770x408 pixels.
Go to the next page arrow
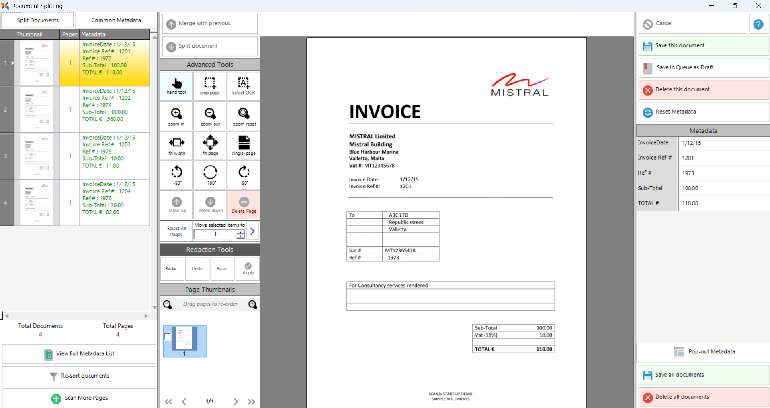pyautogui.click(x=236, y=401)
